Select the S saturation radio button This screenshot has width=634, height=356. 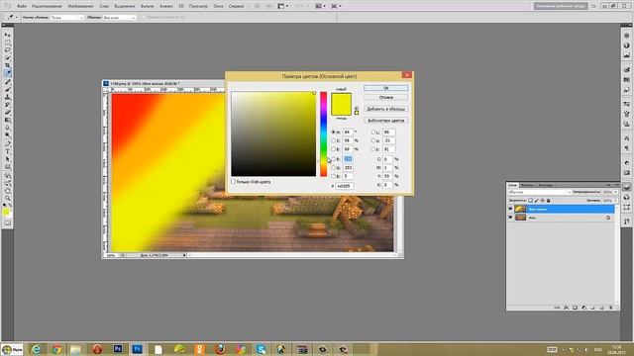coord(334,140)
